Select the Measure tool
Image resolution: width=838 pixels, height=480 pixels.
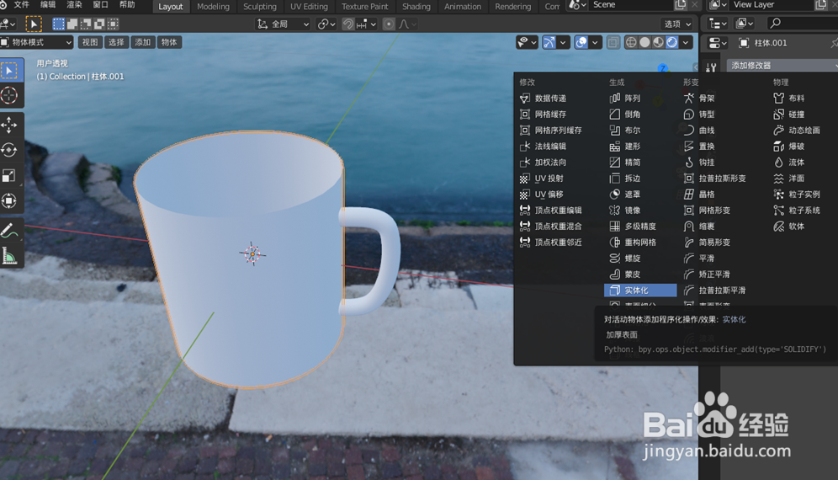coord(9,256)
